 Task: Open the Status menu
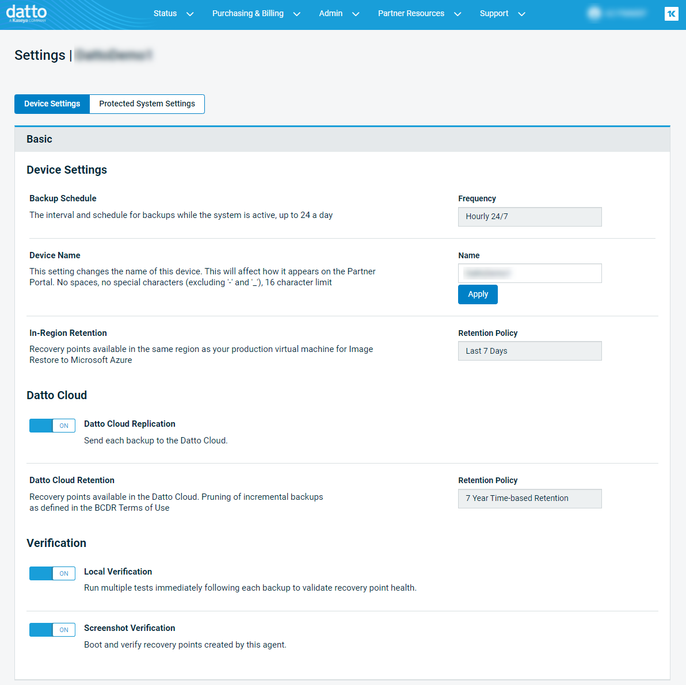click(165, 14)
